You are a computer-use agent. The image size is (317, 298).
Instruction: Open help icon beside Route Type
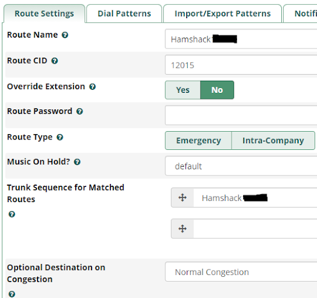coord(60,137)
